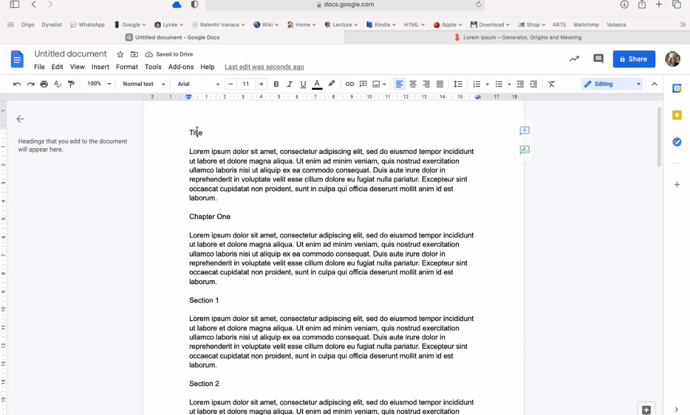The width and height of the screenshot is (690, 415).
Task: Open the Edit menu
Action: click(57, 67)
